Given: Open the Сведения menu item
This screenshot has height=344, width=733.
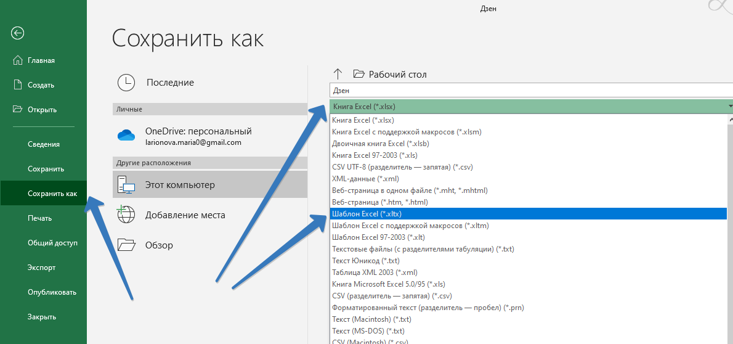Looking at the screenshot, I should 44,144.
